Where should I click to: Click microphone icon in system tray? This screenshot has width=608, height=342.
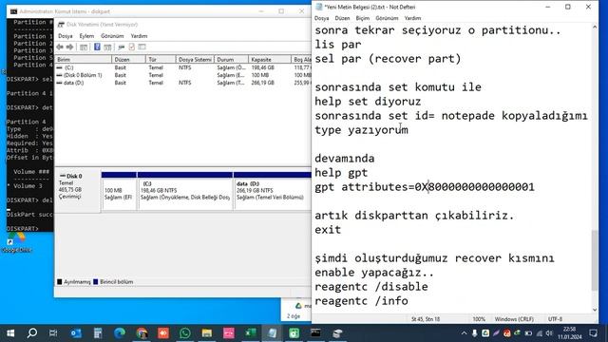coord(475,333)
